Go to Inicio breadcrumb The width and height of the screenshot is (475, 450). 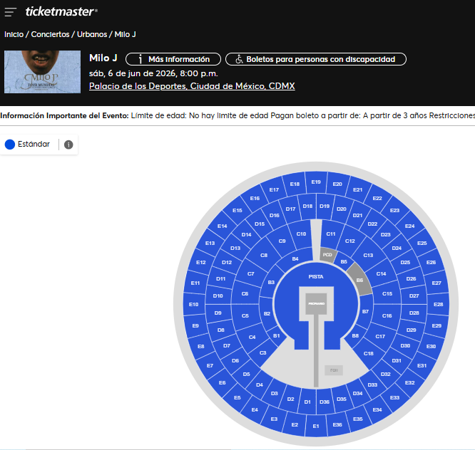[14, 34]
